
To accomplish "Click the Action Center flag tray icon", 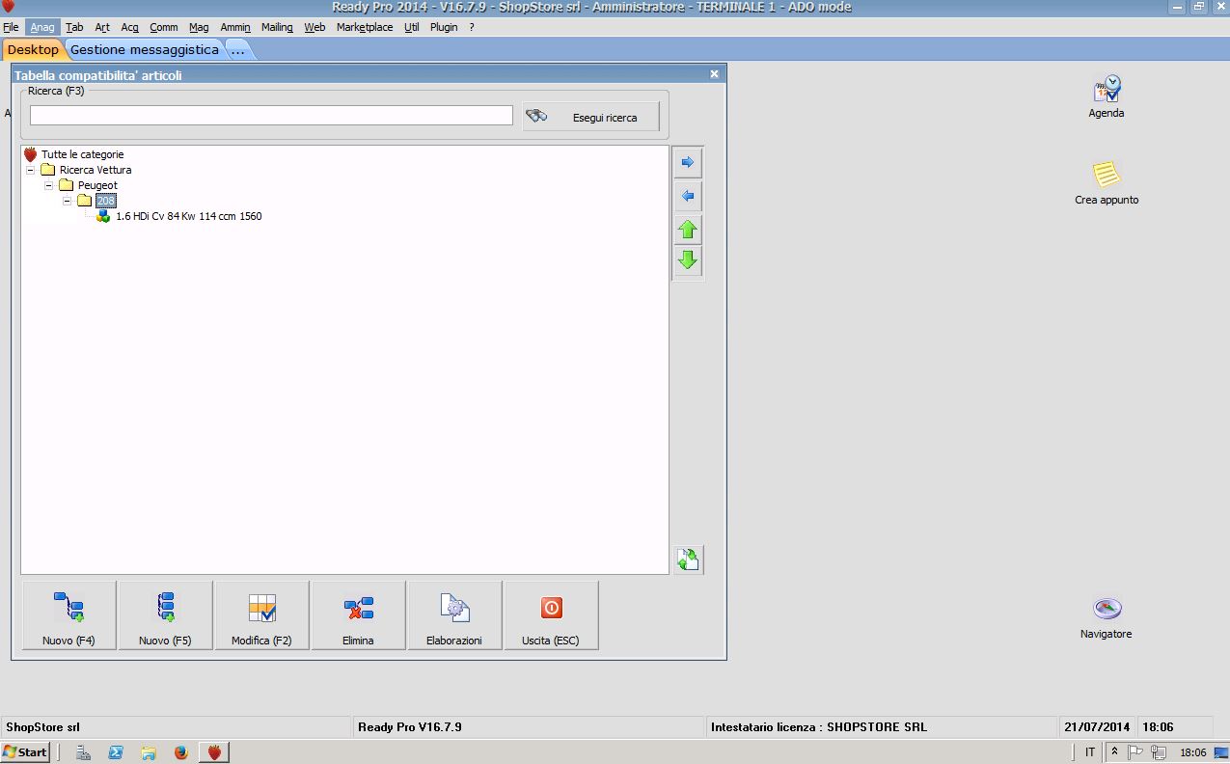I will tap(1135, 751).
